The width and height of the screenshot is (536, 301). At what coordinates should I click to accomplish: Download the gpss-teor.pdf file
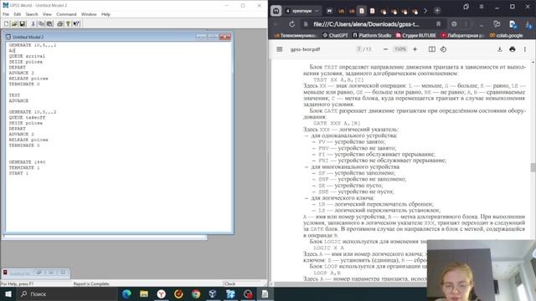(499, 49)
